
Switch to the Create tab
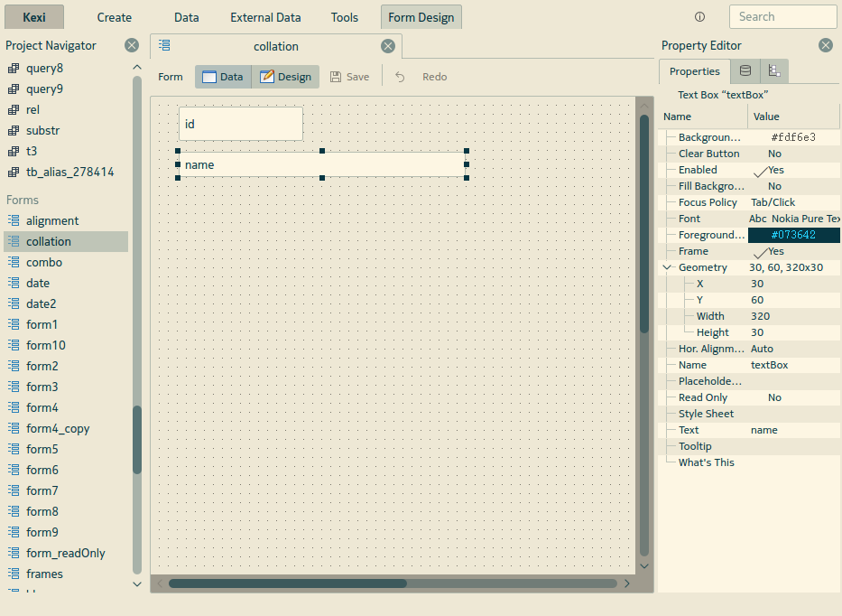point(114,17)
